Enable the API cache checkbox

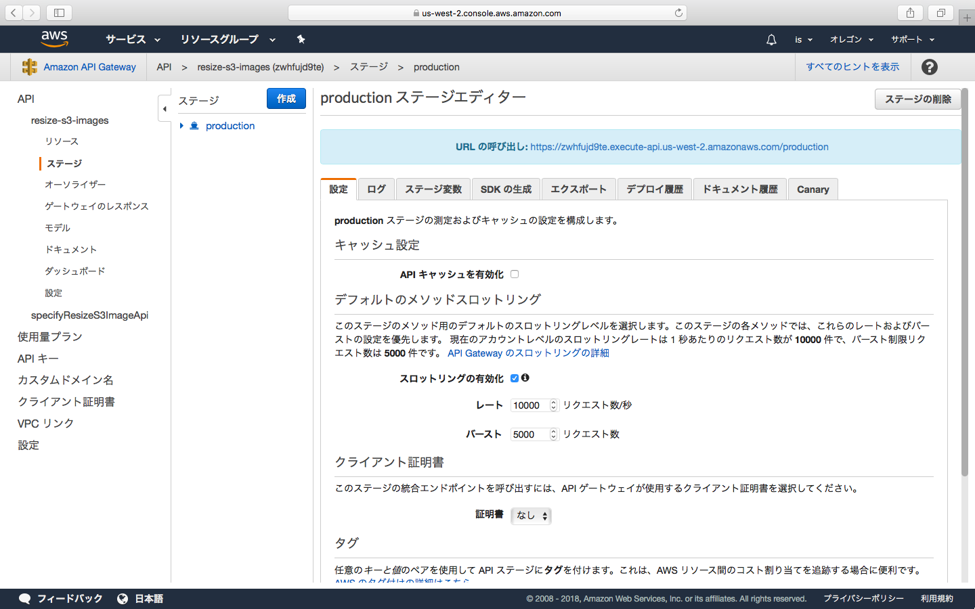click(515, 274)
